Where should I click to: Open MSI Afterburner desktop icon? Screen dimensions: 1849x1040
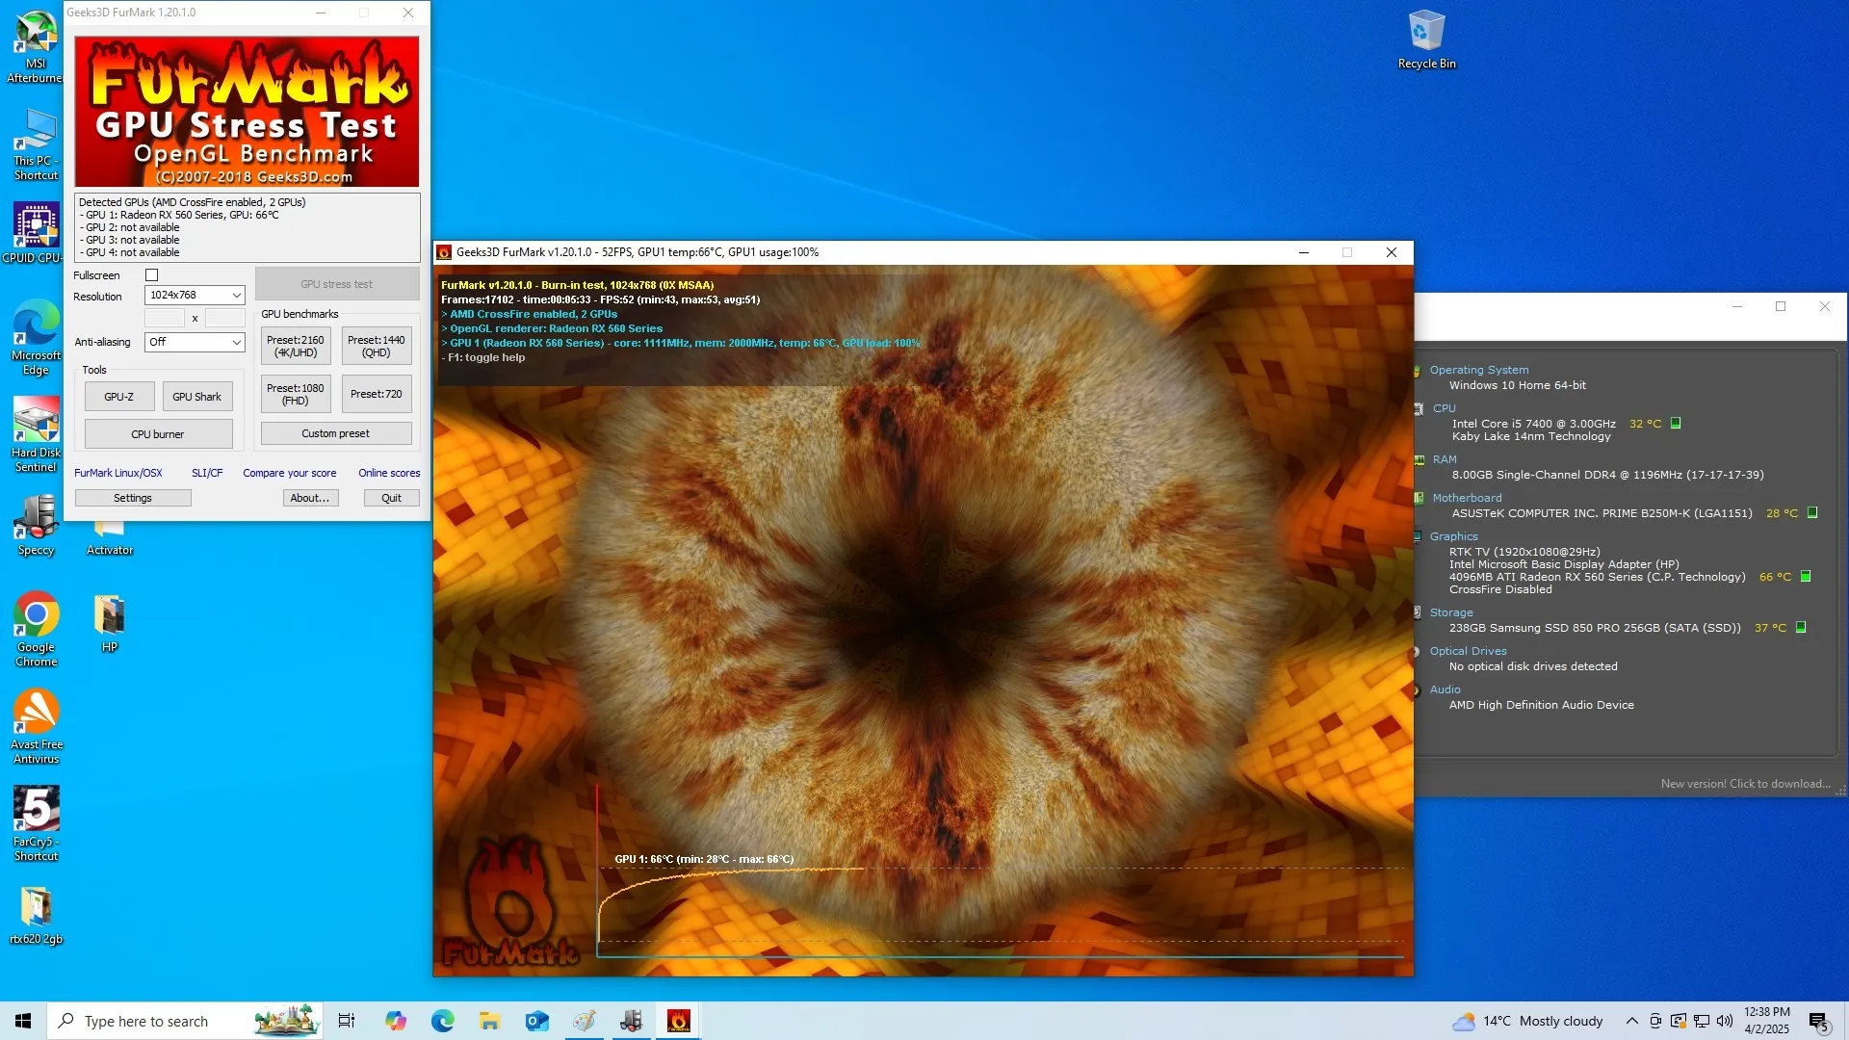(x=36, y=45)
